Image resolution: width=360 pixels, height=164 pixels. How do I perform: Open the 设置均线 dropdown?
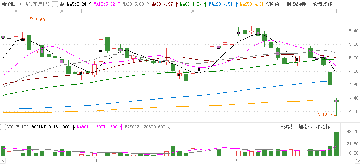325,4
